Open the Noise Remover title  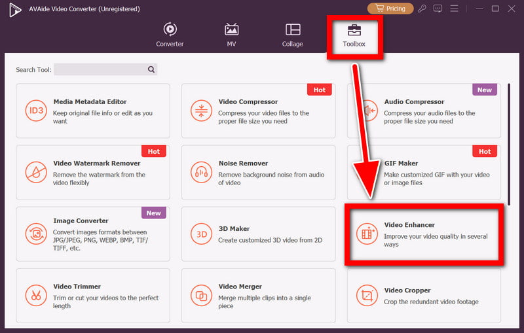[243, 163]
